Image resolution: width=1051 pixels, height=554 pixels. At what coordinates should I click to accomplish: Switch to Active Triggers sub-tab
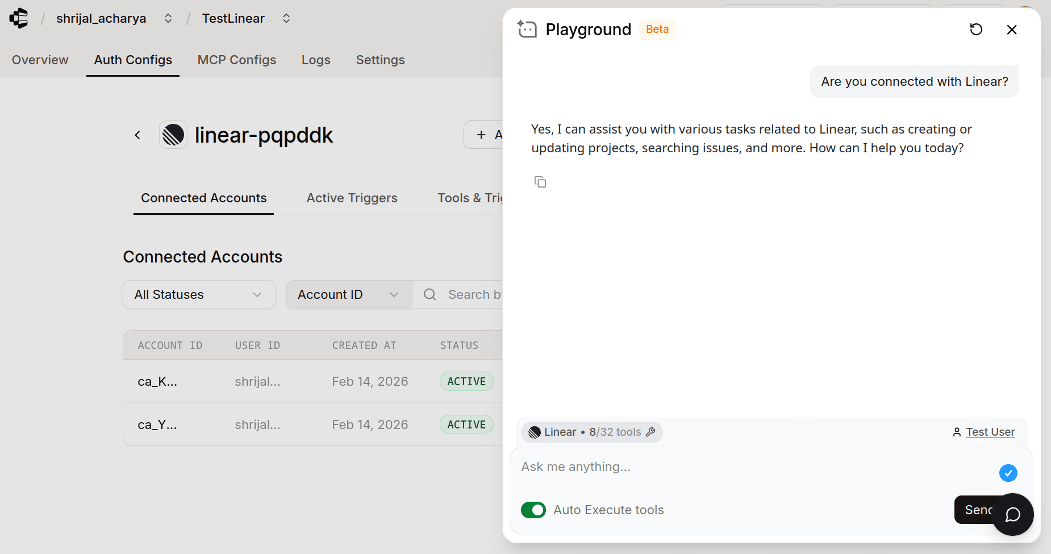(x=352, y=198)
